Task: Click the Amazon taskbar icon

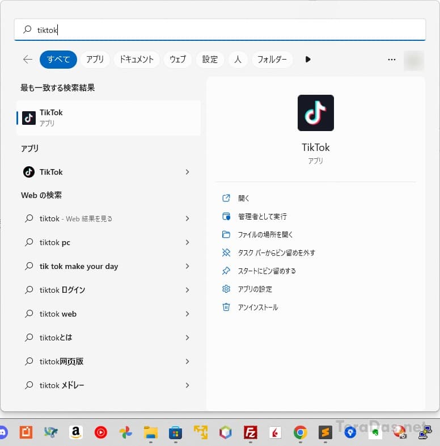Action: pos(75,432)
